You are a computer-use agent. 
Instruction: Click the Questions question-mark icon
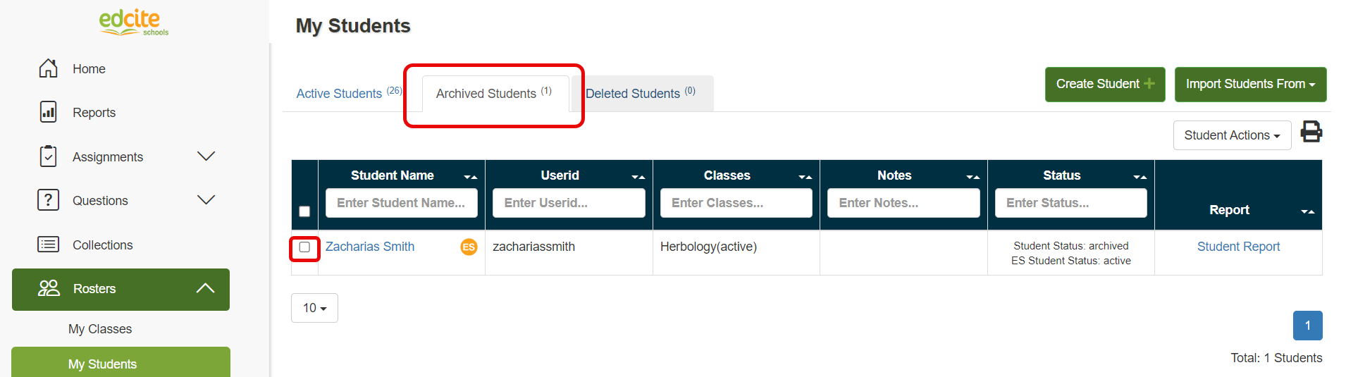click(x=48, y=200)
